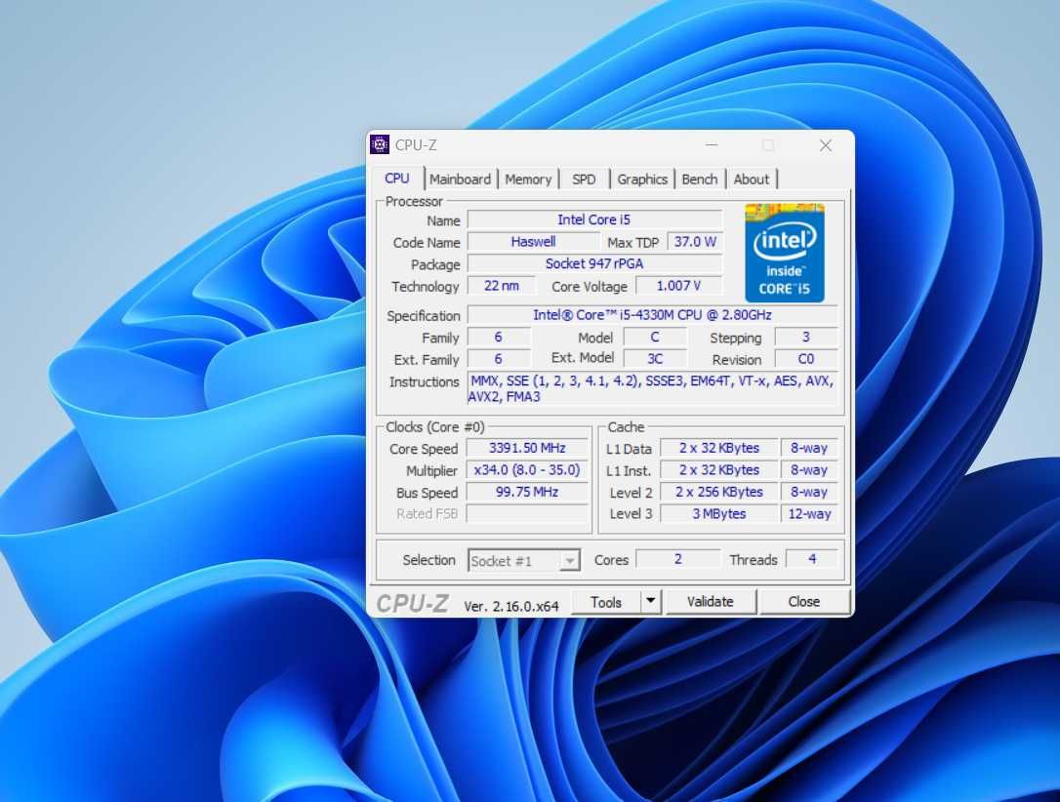The height and width of the screenshot is (802, 1060).
Task: Click the Level 3 '12-way' associativity
Action: point(809,513)
